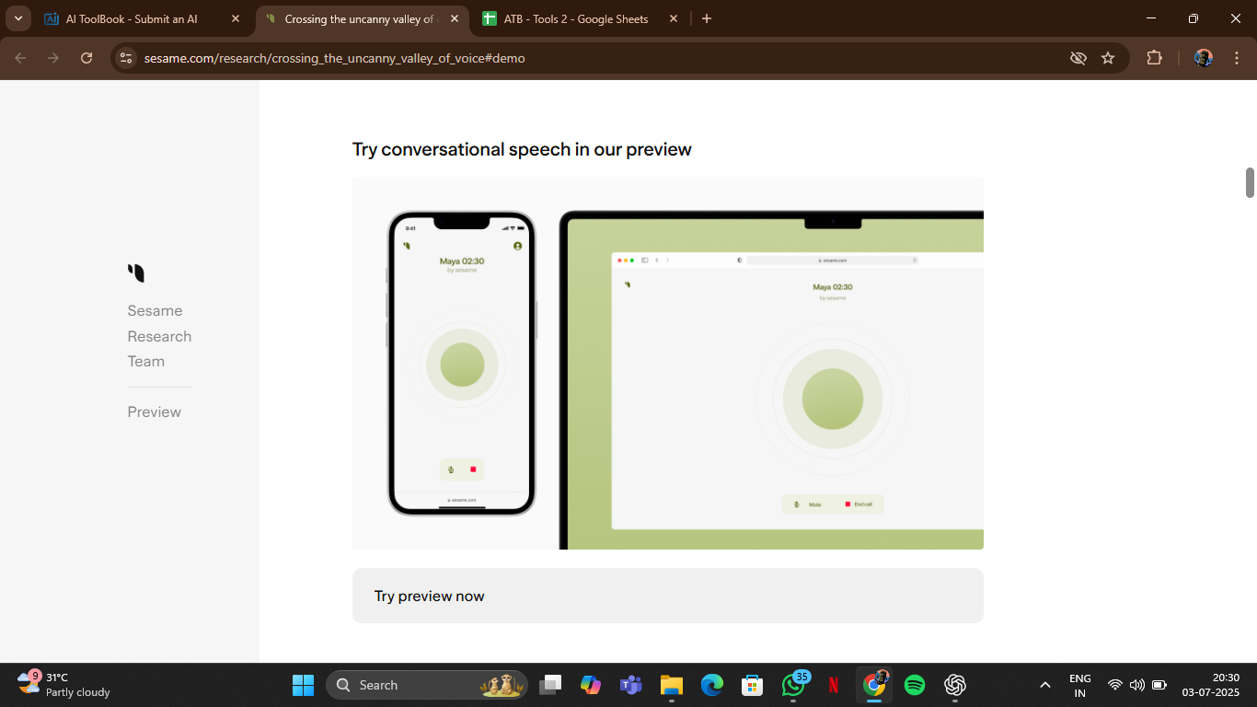
Task: Restore down the Chrome window
Action: (x=1193, y=18)
